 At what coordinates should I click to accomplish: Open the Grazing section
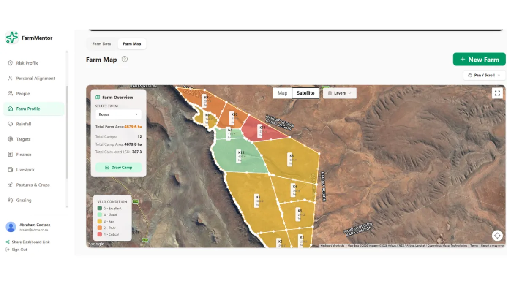pyautogui.click(x=34, y=200)
